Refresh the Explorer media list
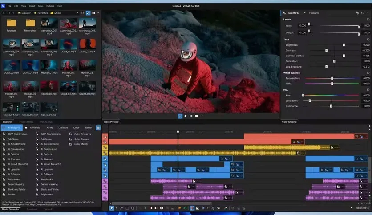The image size is (372, 215). [x=83, y=13]
